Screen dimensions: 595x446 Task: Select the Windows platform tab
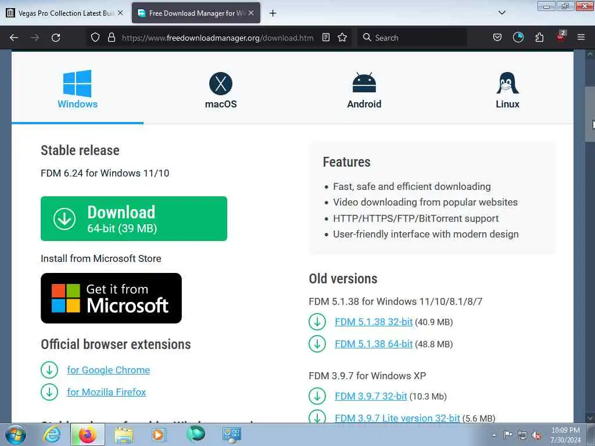click(x=77, y=89)
